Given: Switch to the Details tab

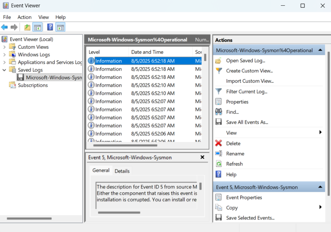Looking at the screenshot, I should 122,171.
